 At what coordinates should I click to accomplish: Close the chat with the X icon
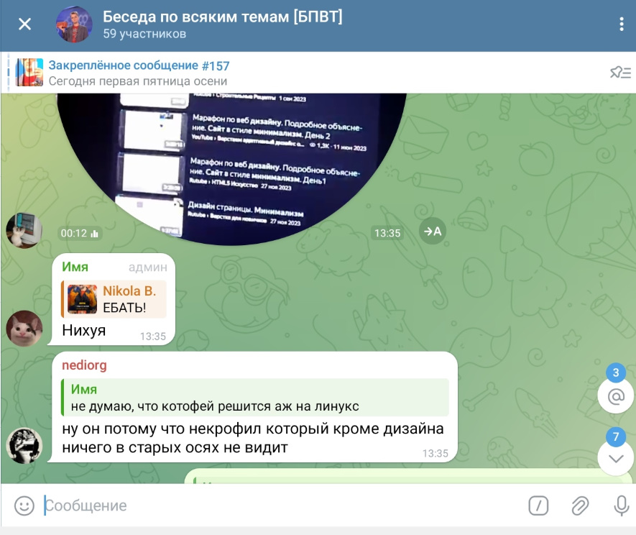(24, 24)
